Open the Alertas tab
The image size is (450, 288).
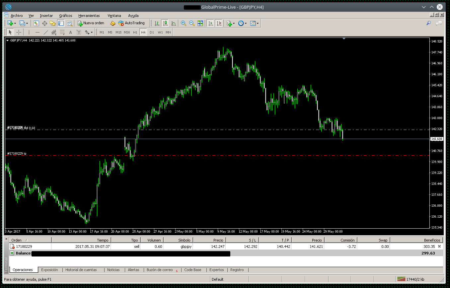(x=134, y=270)
